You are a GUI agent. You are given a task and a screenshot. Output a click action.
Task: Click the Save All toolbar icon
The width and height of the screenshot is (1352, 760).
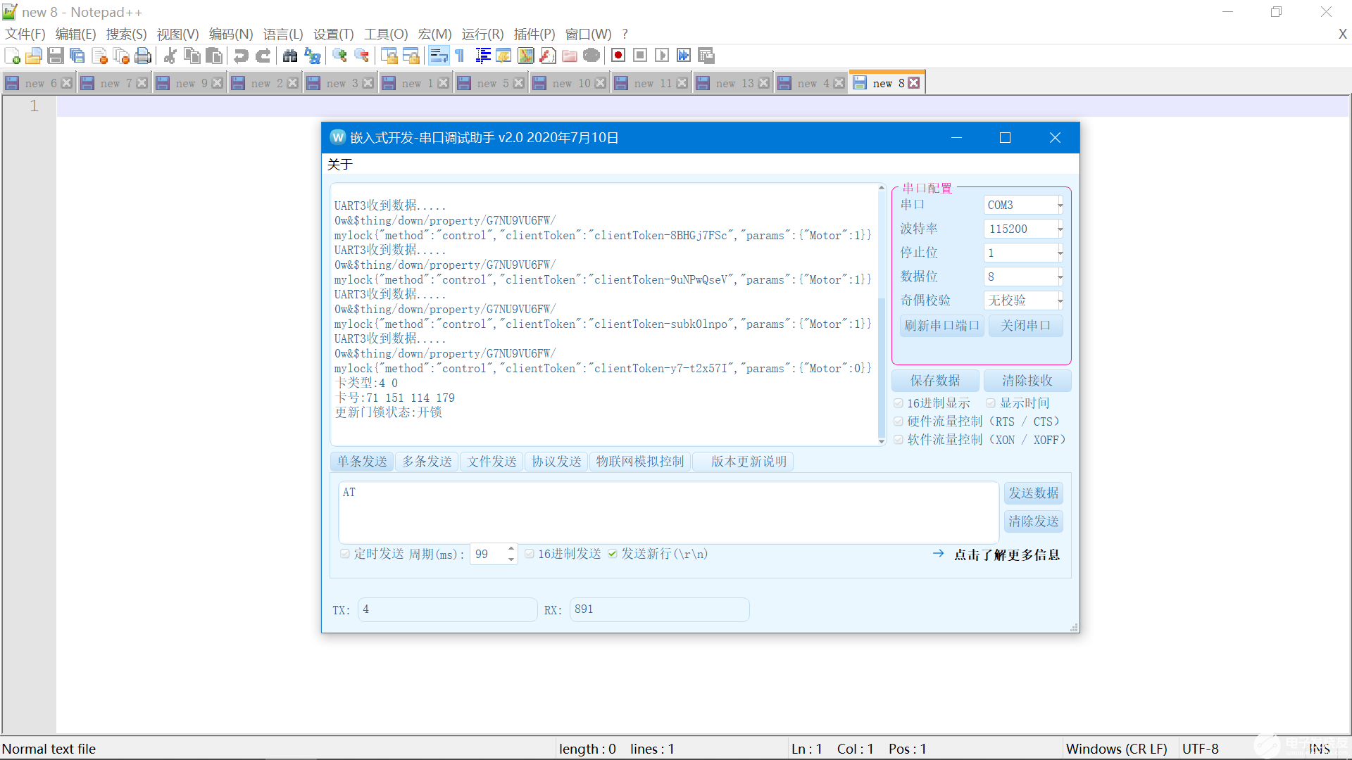(77, 56)
